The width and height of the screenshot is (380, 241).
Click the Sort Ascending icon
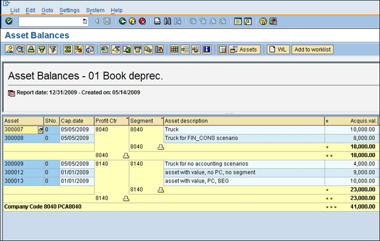31,49
